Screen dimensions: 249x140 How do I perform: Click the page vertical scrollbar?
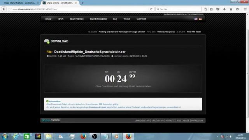247,73
